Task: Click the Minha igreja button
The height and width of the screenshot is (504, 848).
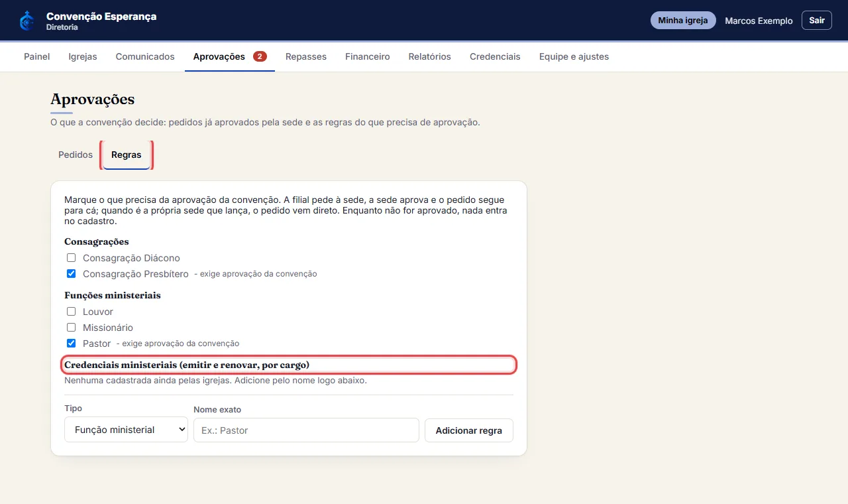Action: [x=683, y=21]
